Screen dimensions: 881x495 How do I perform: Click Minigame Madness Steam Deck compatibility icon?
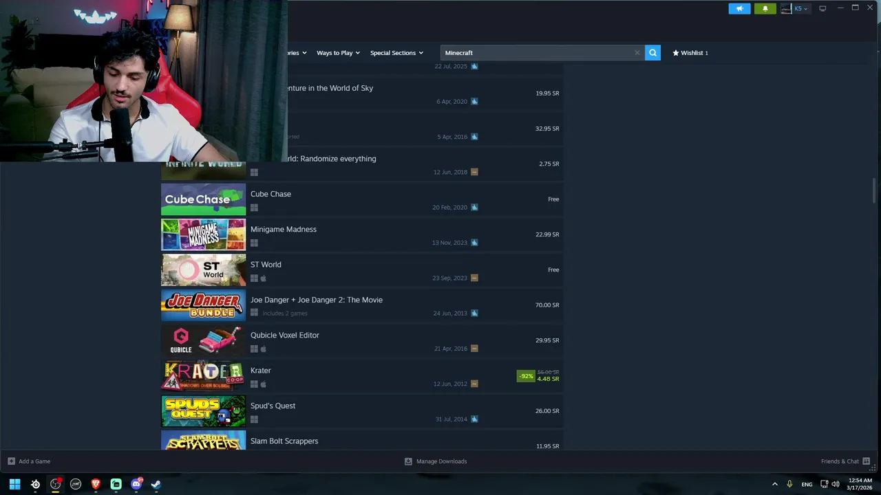point(474,243)
